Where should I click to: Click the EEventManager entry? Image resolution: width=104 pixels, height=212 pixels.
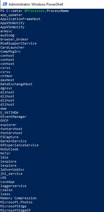coord(14,117)
